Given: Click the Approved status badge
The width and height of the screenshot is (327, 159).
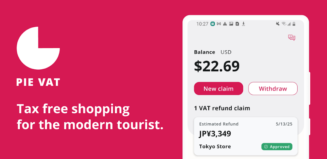Looking at the screenshot, I should (x=277, y=147).
